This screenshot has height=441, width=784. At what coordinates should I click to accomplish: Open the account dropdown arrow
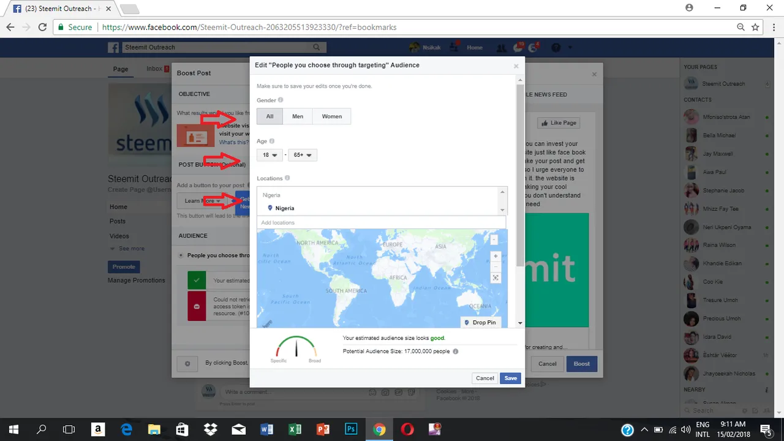pyautogui.click(x=570, y=47)
